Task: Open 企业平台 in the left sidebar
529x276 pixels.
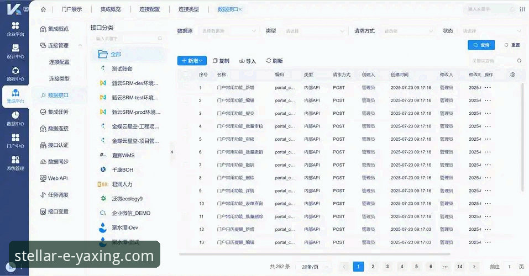Action: [x=15, y=29]
